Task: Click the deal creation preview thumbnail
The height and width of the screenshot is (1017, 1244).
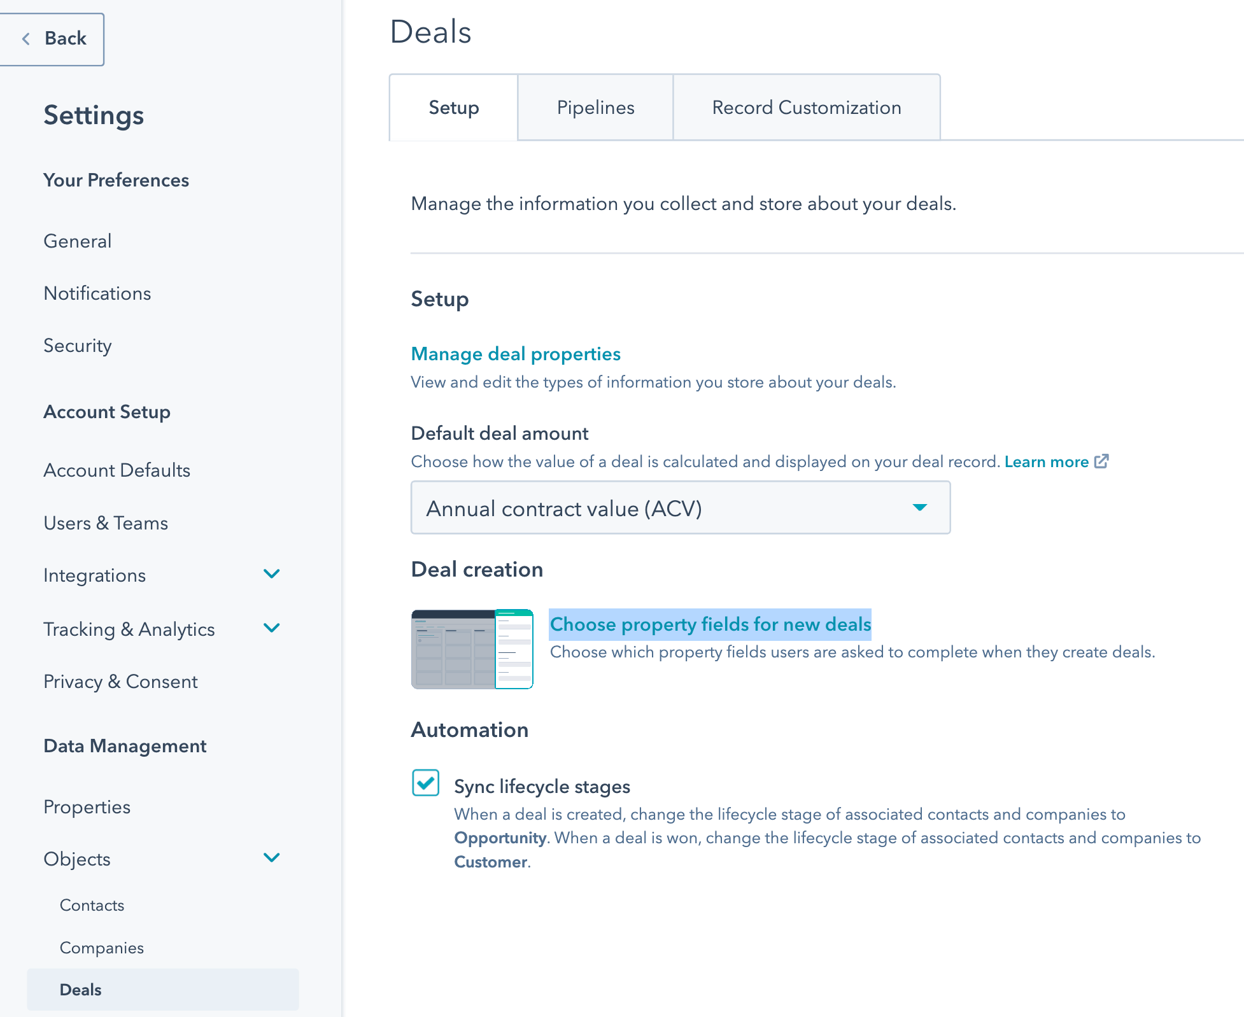Action: point(472,649)
